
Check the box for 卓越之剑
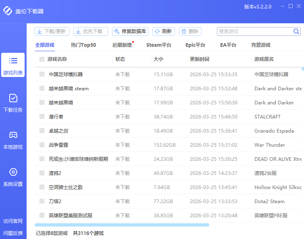click(x=42, y=131)
